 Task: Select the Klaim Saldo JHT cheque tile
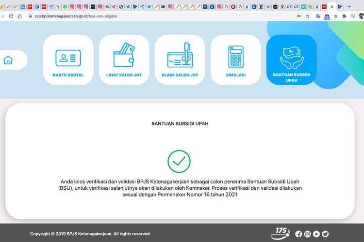(x=180, y=60)
